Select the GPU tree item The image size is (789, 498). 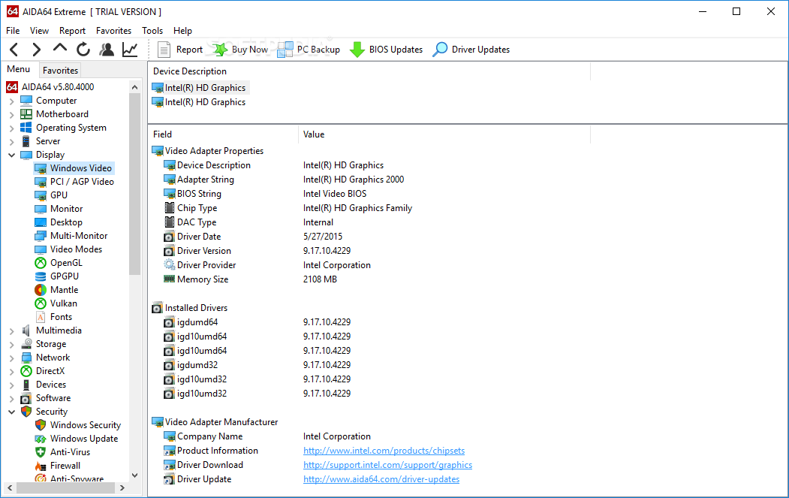coord(59,195)
